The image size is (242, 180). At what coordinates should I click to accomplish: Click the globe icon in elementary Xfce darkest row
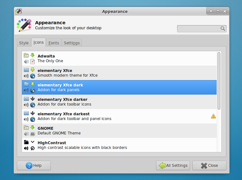tap(33, 119)
